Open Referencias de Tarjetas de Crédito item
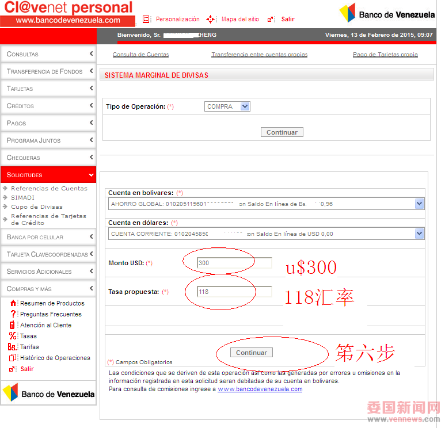Screen dimensions: 445x428 point(48,220)
